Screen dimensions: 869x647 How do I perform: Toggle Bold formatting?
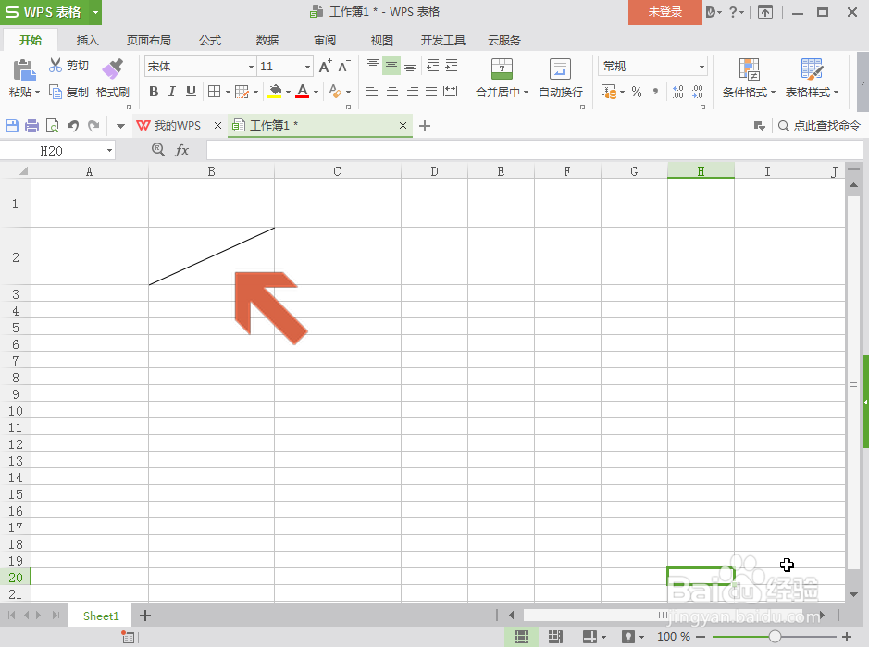pyautogui.click(x=154, y=92)
